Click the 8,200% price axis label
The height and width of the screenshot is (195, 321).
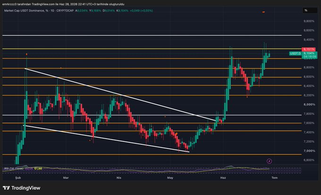[309, 95]
